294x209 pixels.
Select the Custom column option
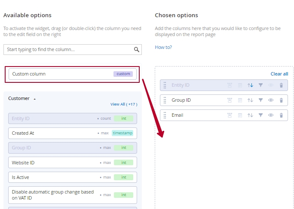tap(73, 74)
